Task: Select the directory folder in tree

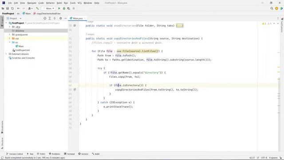Action: 20,31
